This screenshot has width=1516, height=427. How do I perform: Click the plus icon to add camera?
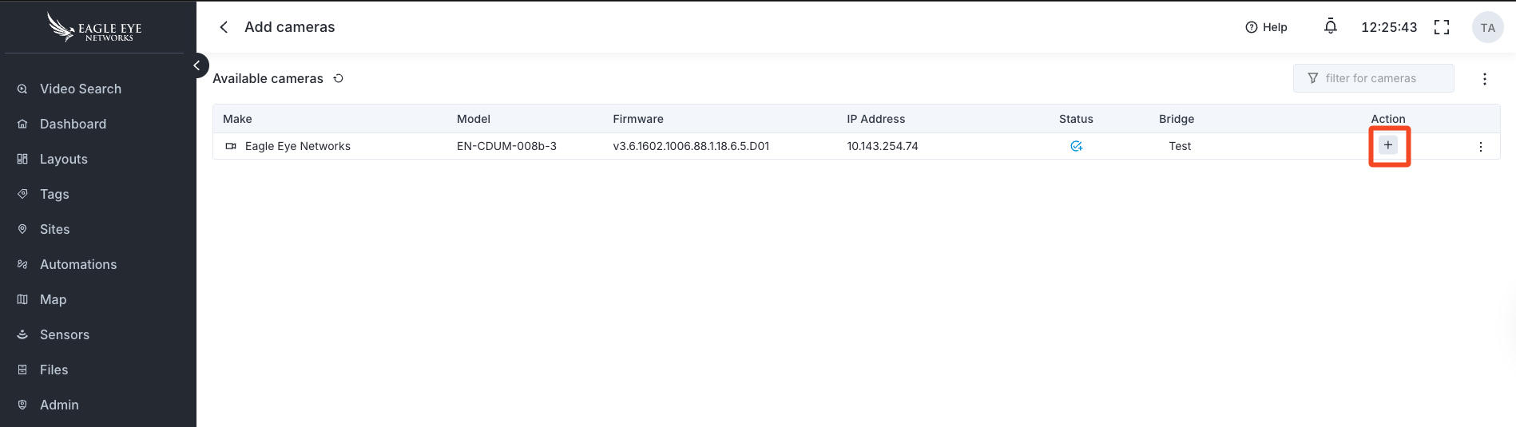point(1388,145)
